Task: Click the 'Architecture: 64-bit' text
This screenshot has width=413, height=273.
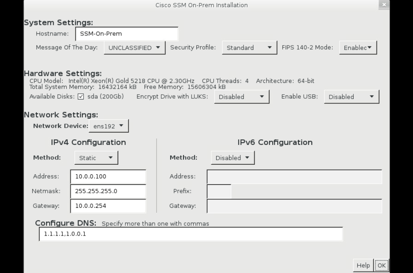Action: [x=285, y=81]
